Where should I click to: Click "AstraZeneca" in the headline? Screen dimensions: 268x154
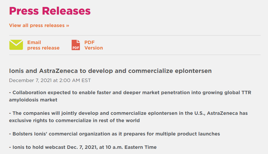pos(59,71)
